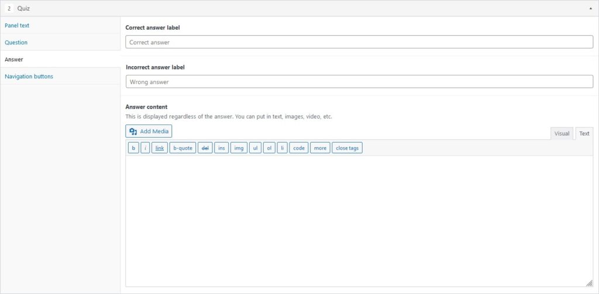Insert a hyperlink using link button

(160, 148)
